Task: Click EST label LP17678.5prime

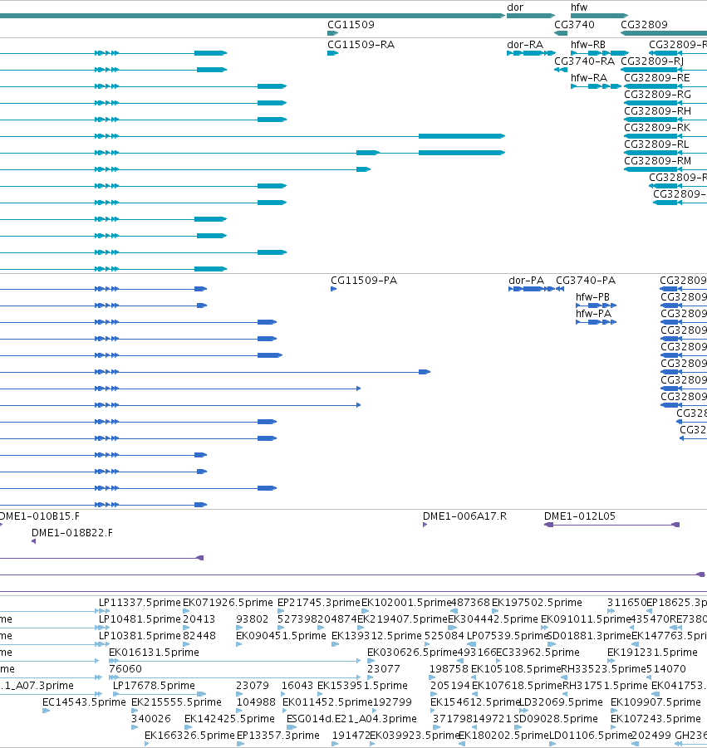Action: [x=154, y=686]
